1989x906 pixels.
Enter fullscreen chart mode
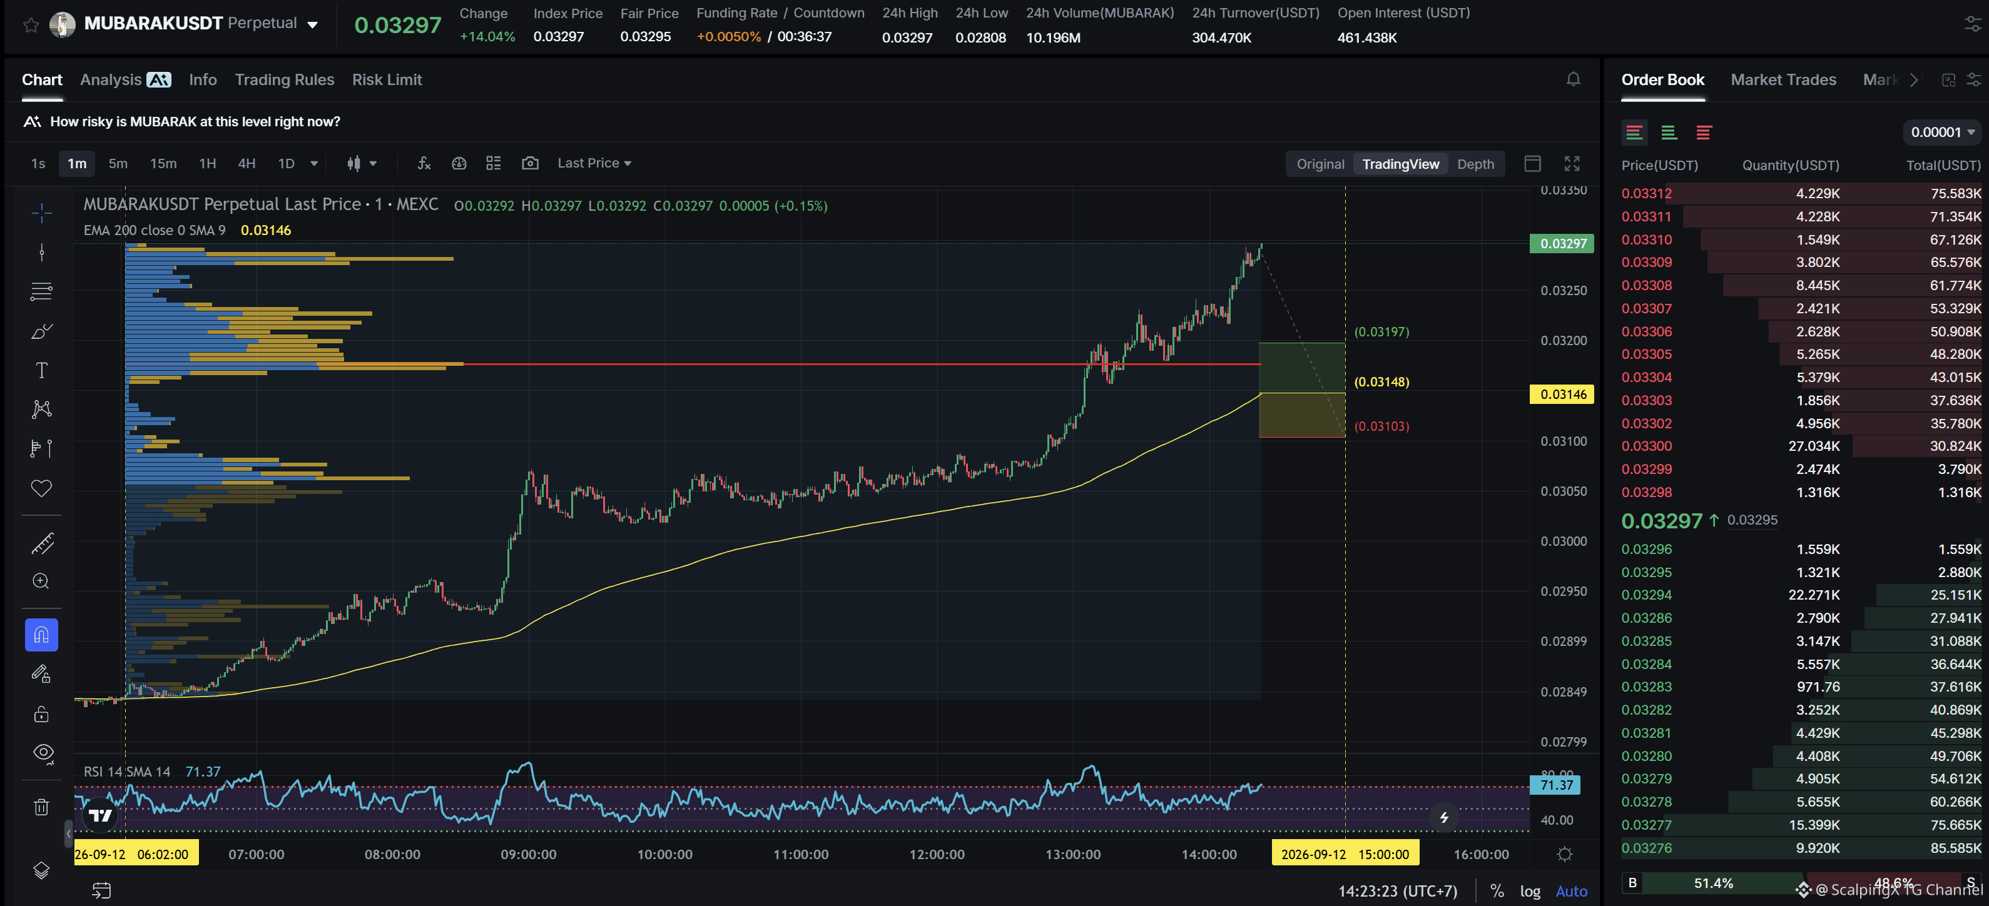[1572, 164]
